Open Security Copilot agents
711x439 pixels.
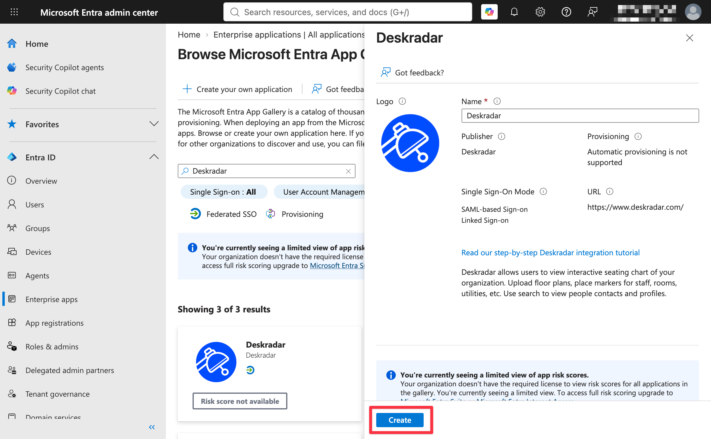coord(65,67)
